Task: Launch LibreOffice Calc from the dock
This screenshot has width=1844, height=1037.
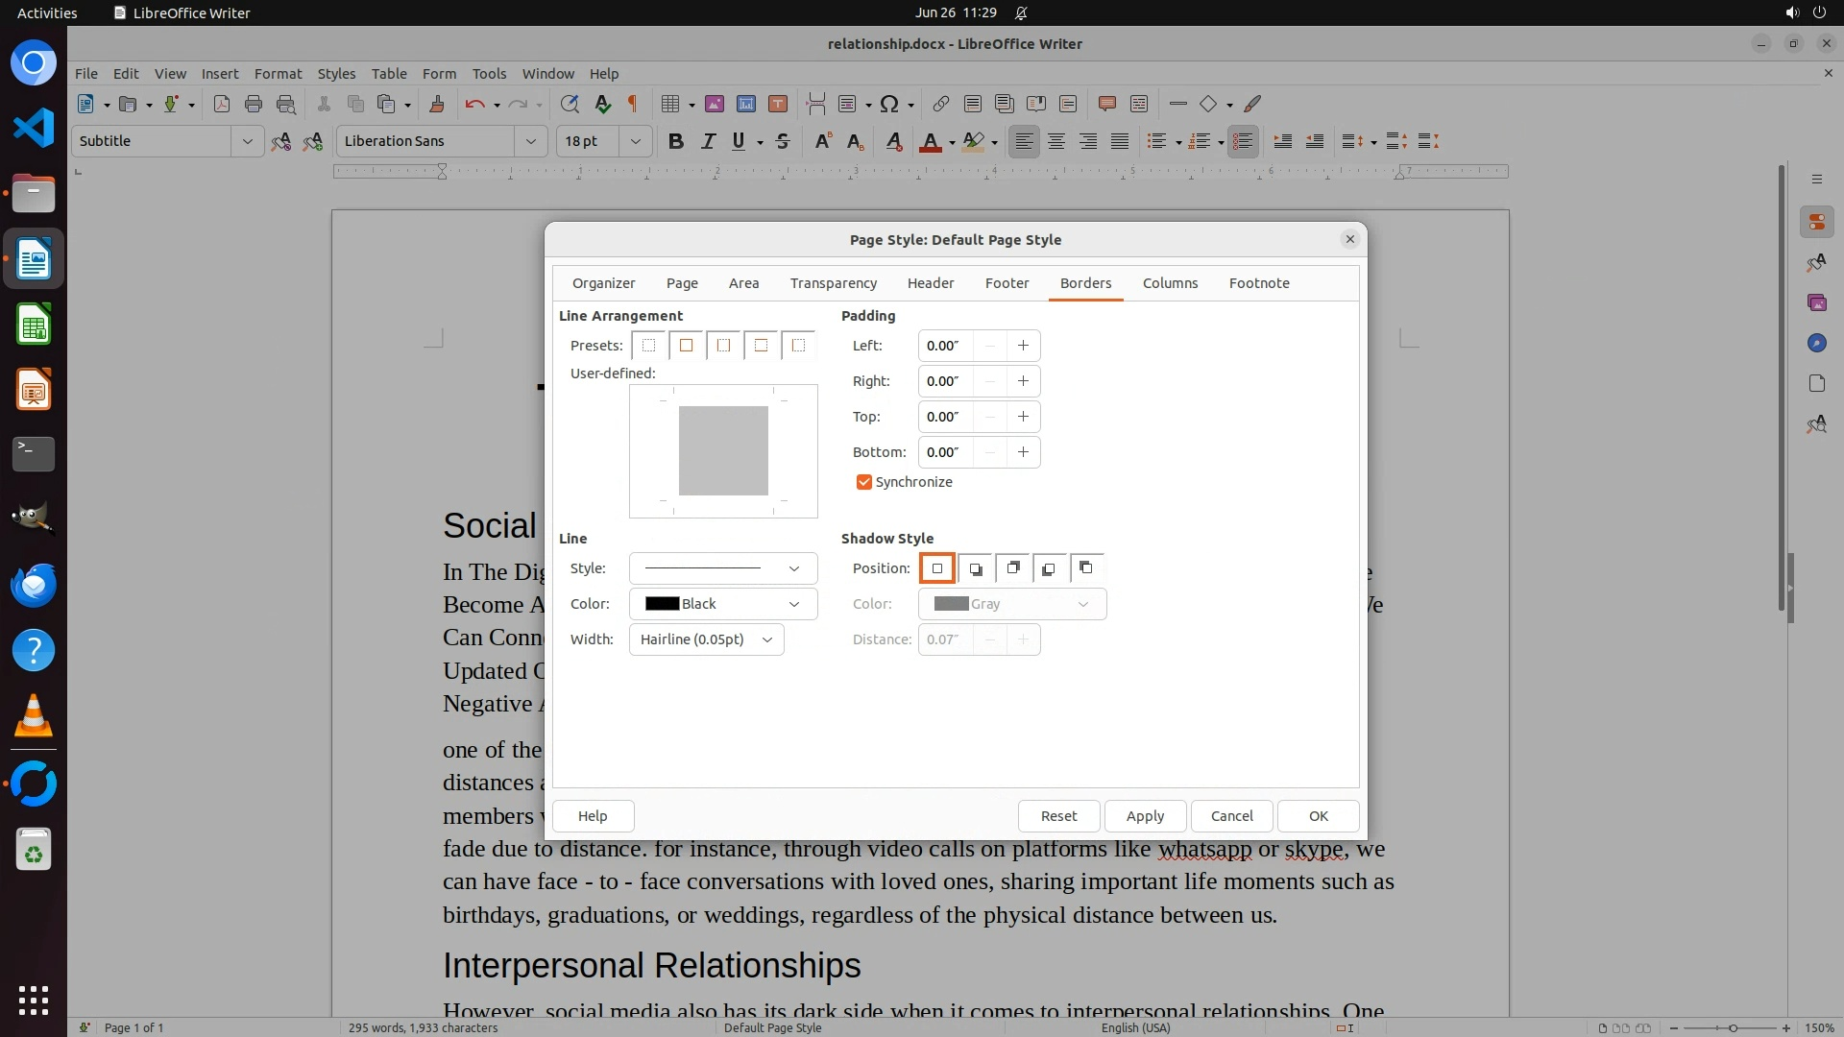Action: click(34, 326)
